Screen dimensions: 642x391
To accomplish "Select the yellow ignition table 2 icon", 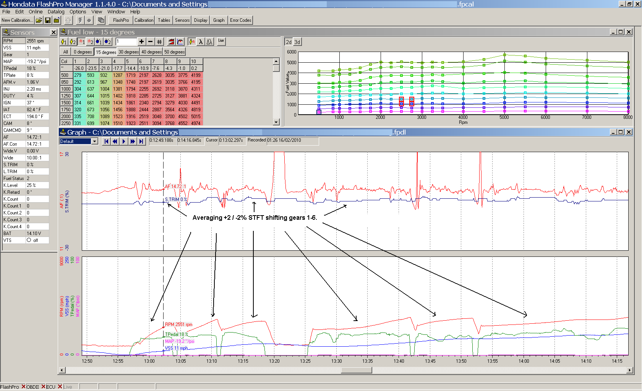I will point(73,42).
